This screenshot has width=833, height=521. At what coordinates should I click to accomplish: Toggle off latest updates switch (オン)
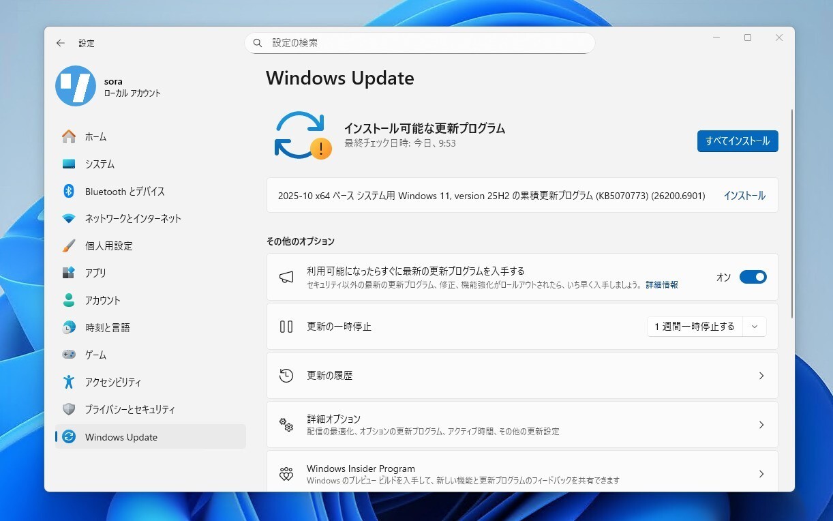(x=753, y=277)
